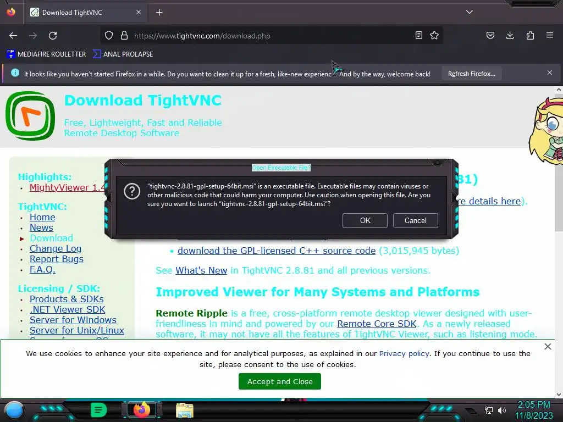This screenshot has height=422, width=563.
Task: Click the notification bar info icon
Action: tap(15, 73)
